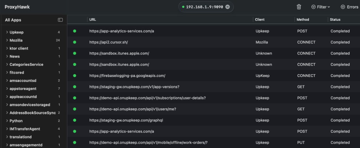Sort by Client column header
Image resolution: width=360 pixels, height=148 pixels.
point(260,20)
